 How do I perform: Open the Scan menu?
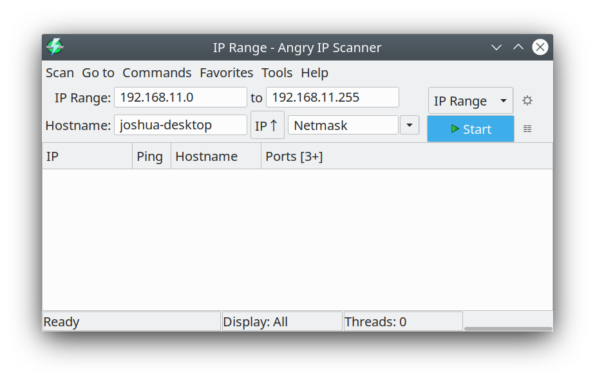tap(60, 73)
